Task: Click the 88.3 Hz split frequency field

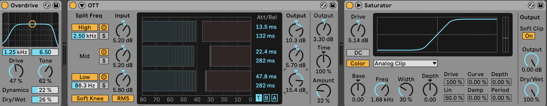Action: coord(85,85)
